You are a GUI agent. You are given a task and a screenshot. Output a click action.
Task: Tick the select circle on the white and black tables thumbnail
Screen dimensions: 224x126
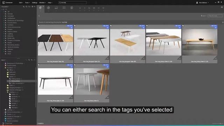(75, 26)
